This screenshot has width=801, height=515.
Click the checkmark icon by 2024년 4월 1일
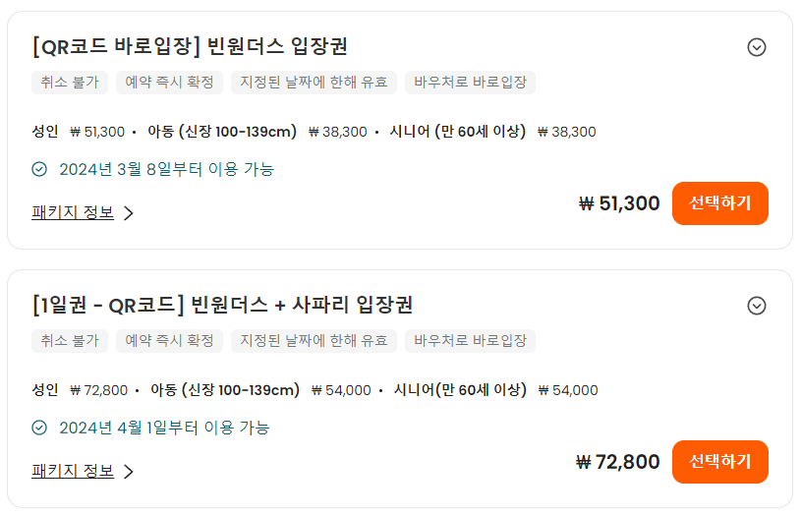pyautogui.click(x=39, y=428)
